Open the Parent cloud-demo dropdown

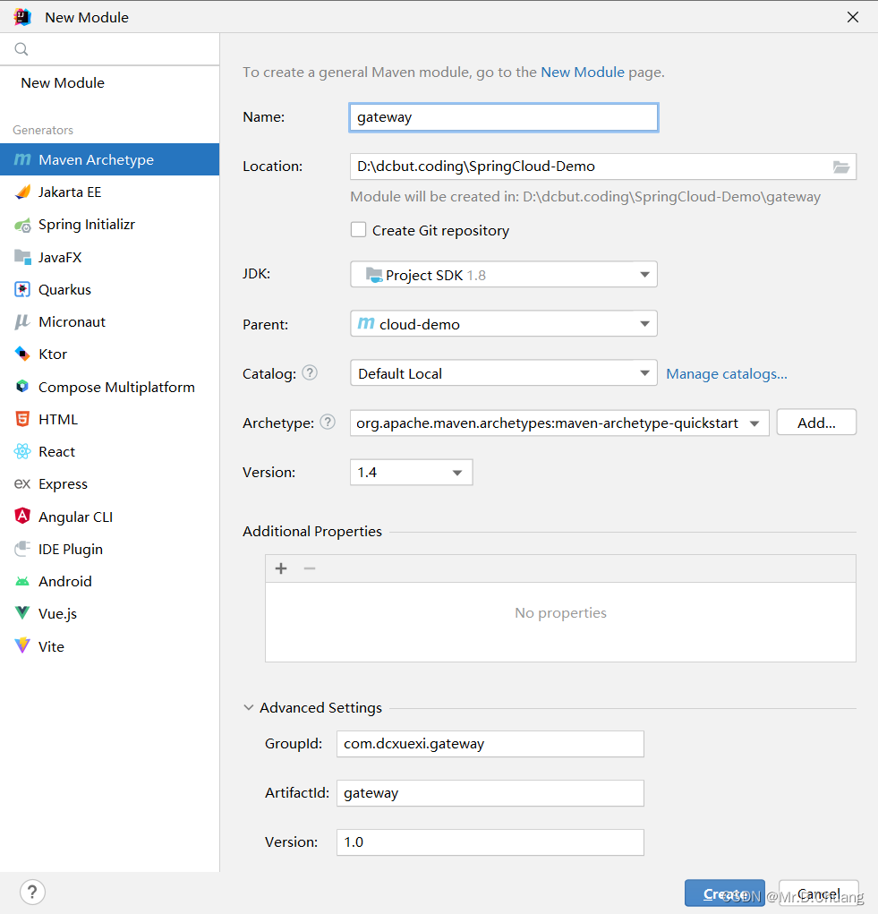coord(503,323)
